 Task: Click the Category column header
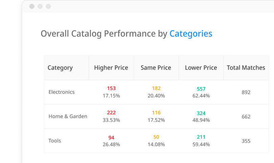pos(60,68)
